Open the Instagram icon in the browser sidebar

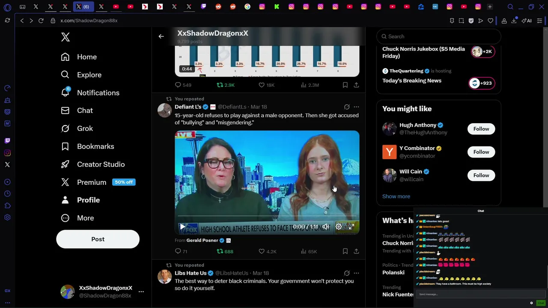pyautogui.click(x=7, y=153)
